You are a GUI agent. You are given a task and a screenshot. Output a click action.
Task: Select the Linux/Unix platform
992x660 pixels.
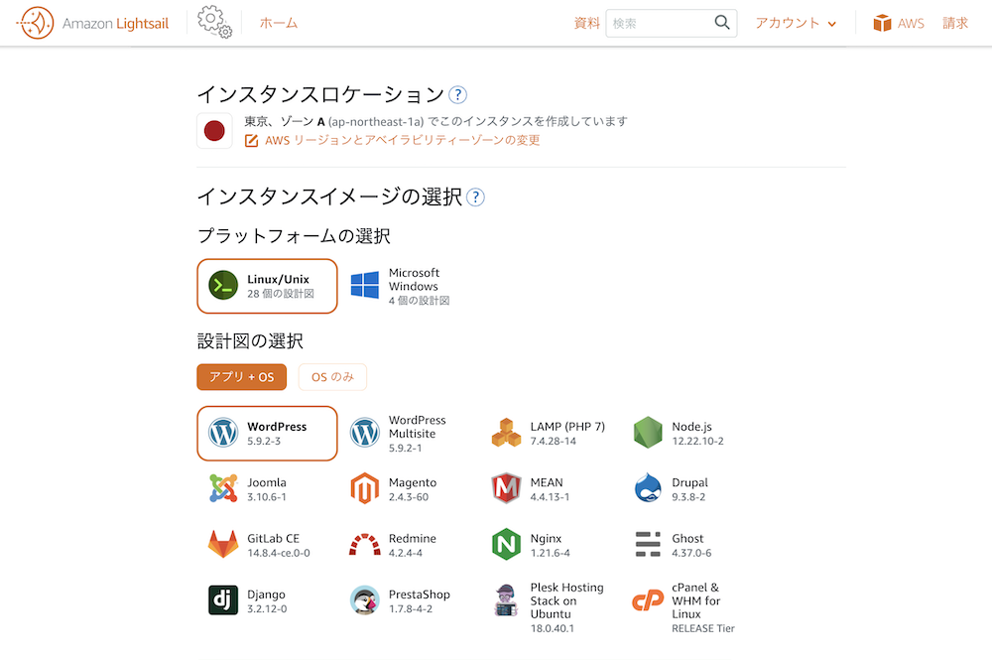click(267, 286)
